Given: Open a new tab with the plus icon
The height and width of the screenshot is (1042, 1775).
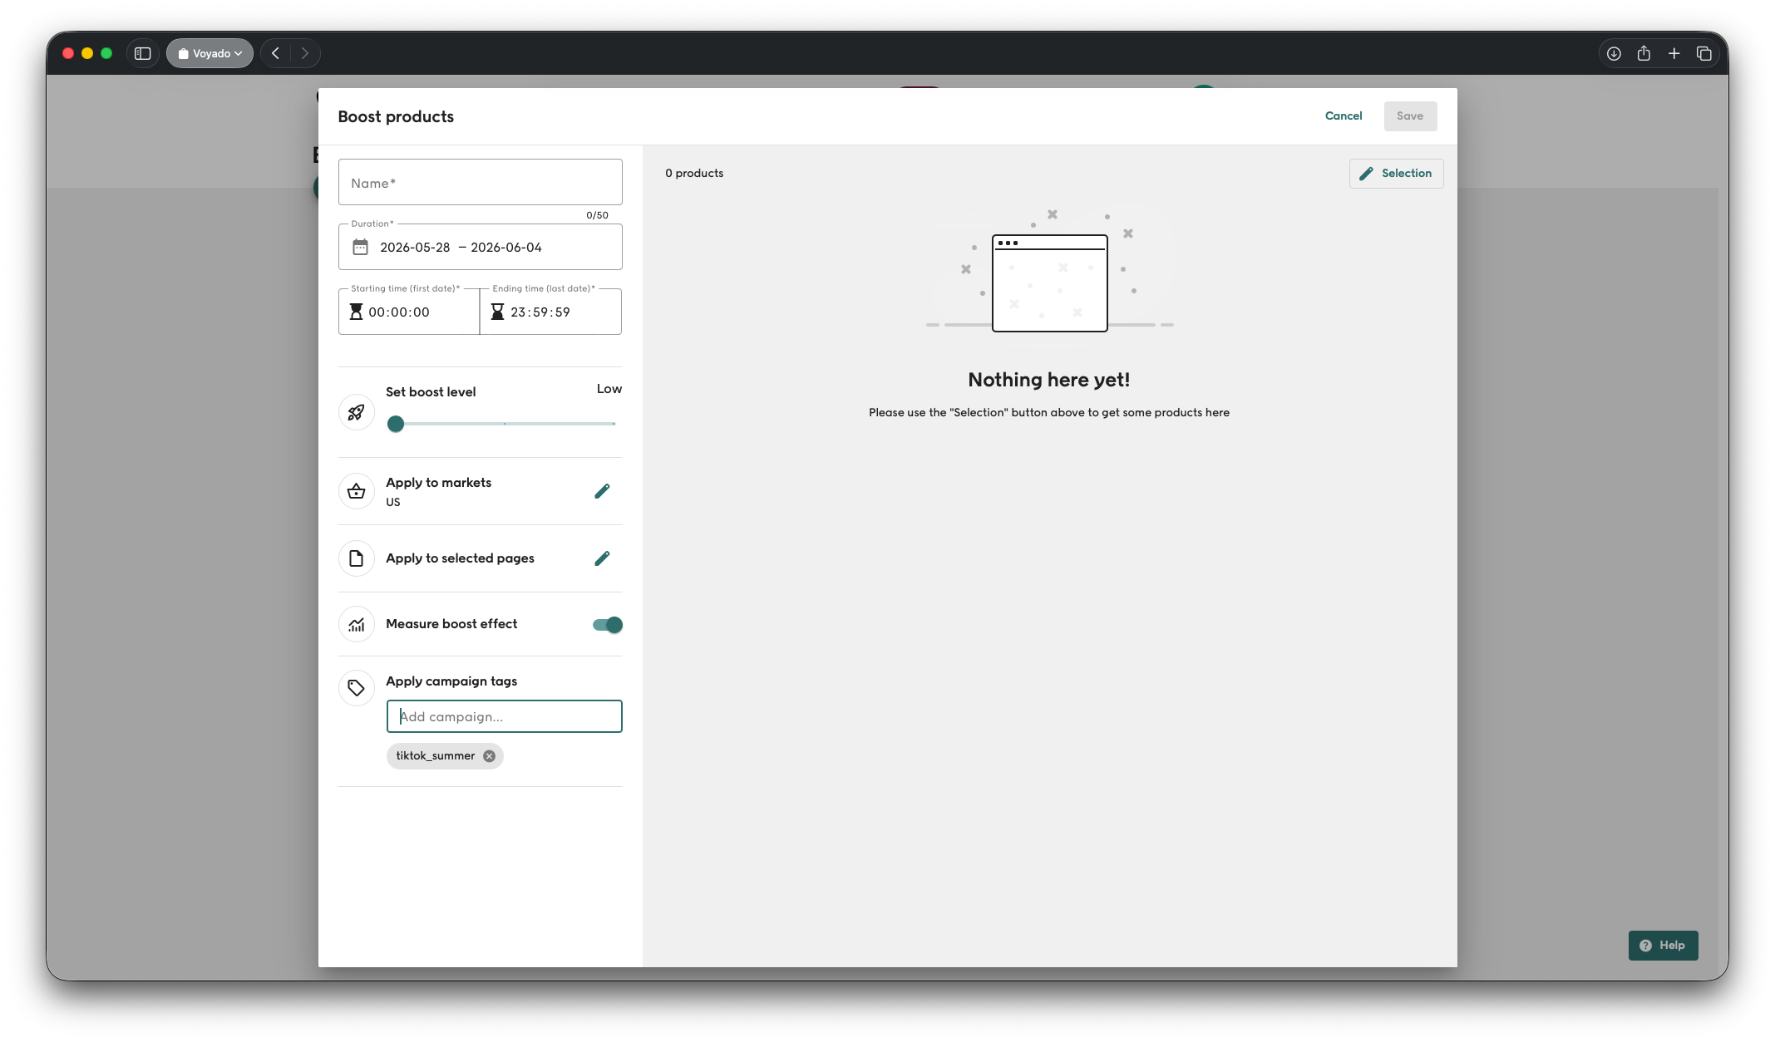Looking at the screenshot, I should pyautogui.click(x=1674, y=53).
